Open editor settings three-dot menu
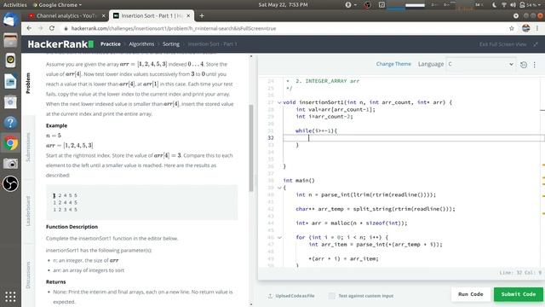This screenshot has width=545, height=307. click(x=535, y=65)
